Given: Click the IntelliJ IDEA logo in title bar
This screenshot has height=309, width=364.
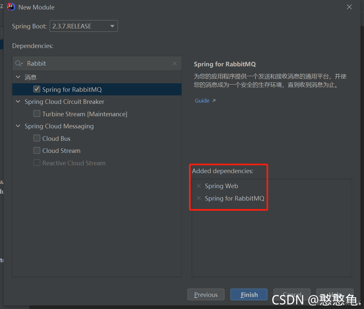Looking at the screenshot, I should pos(11,7).
